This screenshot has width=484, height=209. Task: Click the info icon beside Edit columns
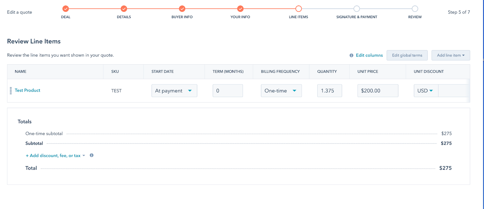coord(352,55)
